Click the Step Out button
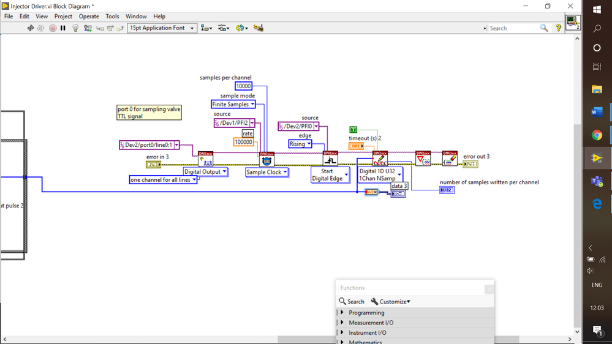The image size is (612, 344). 120,28
